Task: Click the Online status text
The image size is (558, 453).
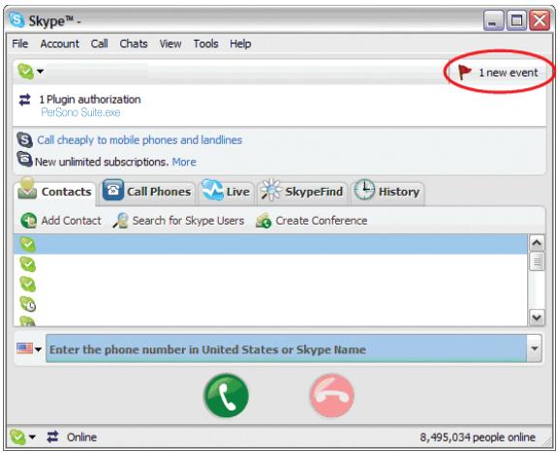Action: [81, 437]
